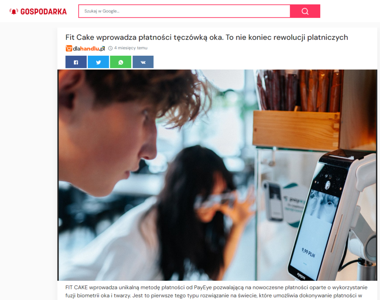
Task: Open the GOSPODARKA home link text
Action: click(44, 12)
